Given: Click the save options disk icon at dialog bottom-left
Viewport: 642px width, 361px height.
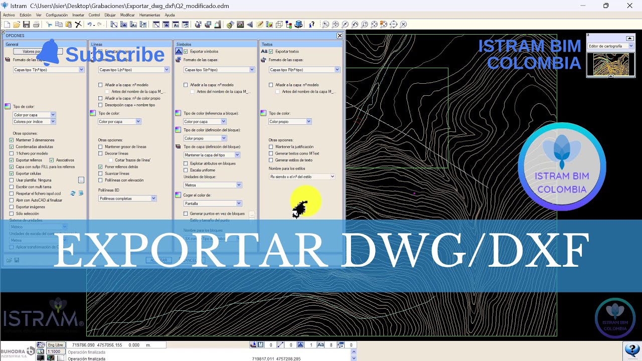Looking at the screenshot, I should [x=17, y=260].
